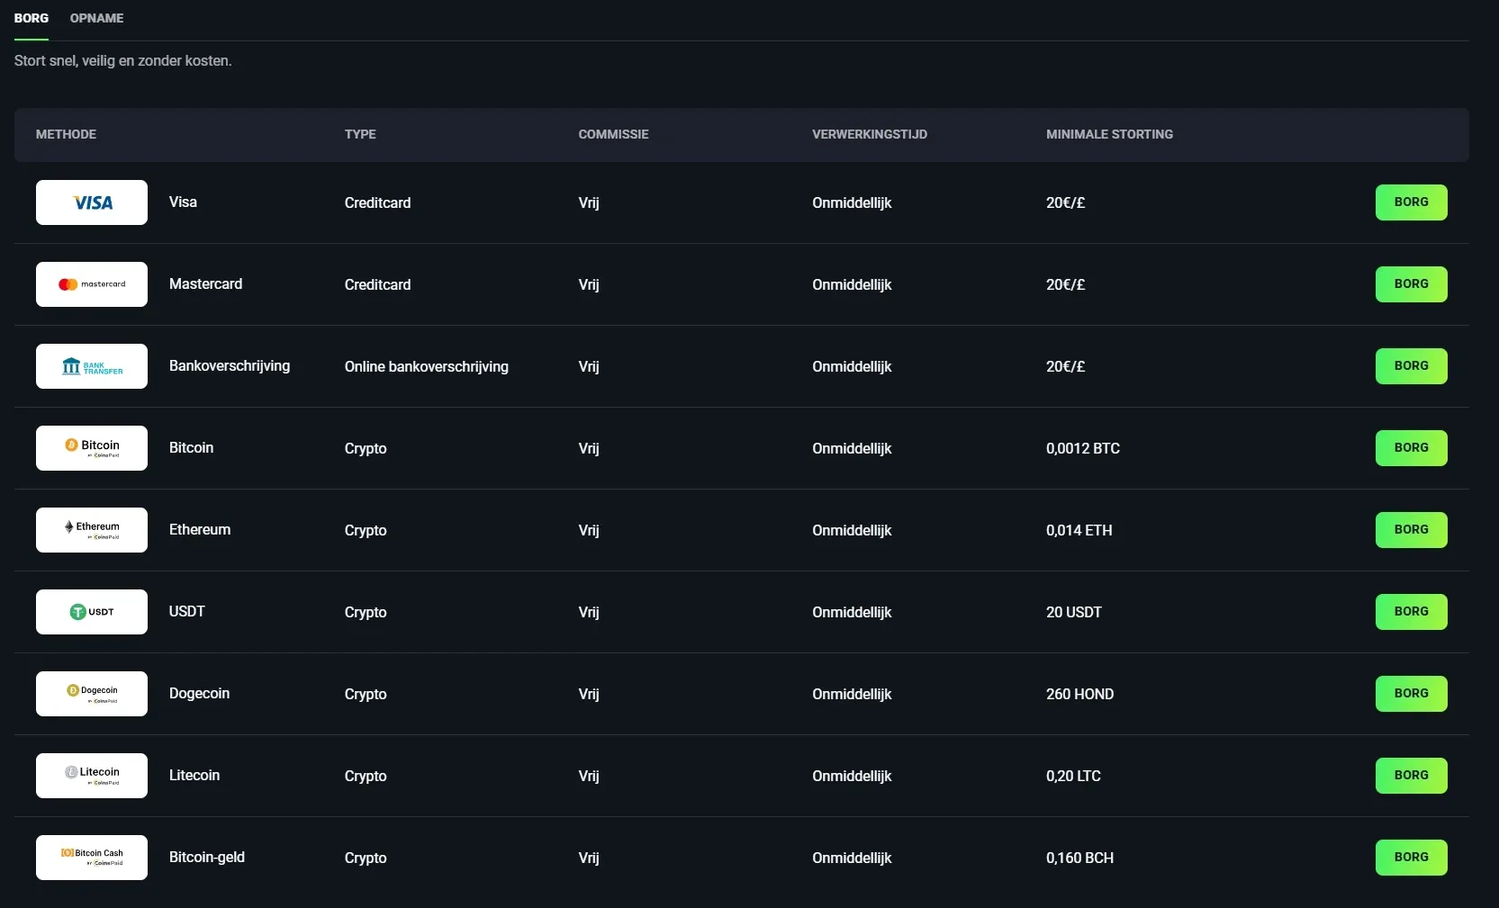Click the Mastercard logo card
1499x908 pixels.
point(92,284)
